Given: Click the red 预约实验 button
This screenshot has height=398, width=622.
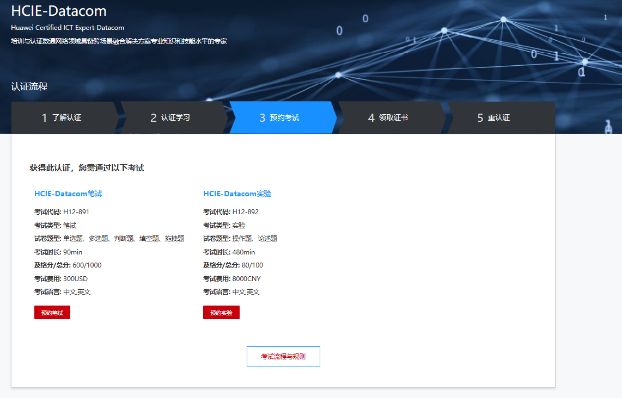Looking at the screenshot, I should point(221,313).
